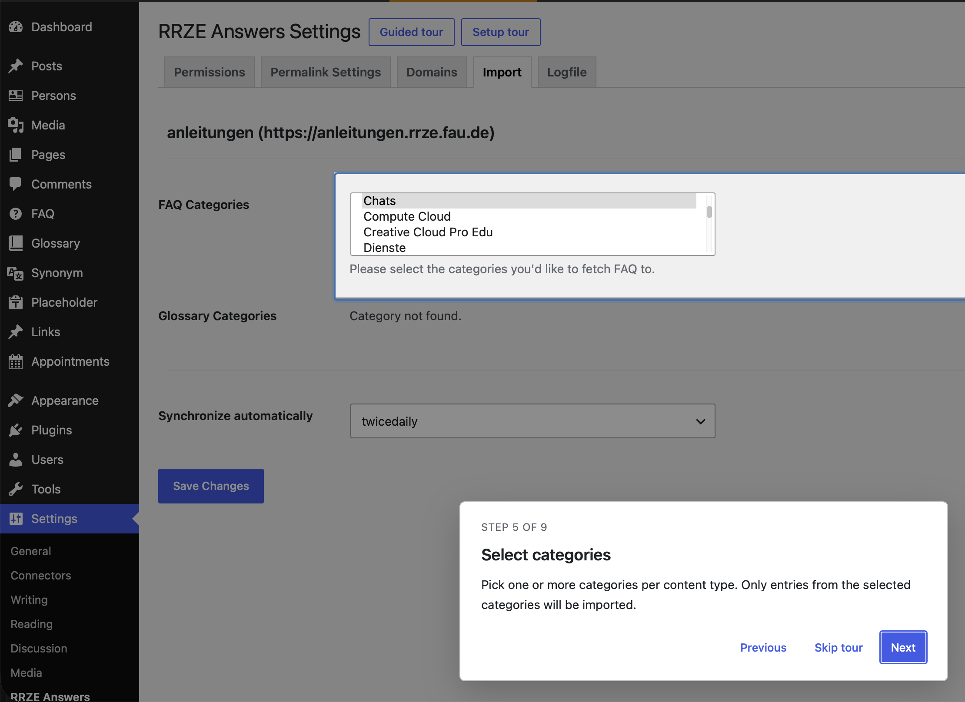Select Compute Cloud category
The height and width of the screenshot is (702, 965).
[x=529, y=216]
